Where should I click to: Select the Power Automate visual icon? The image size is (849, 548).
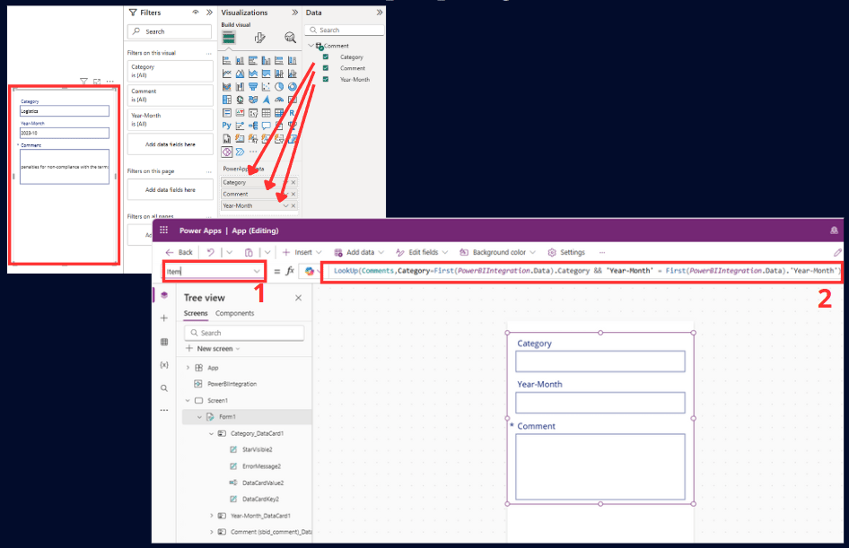point(240,152)
